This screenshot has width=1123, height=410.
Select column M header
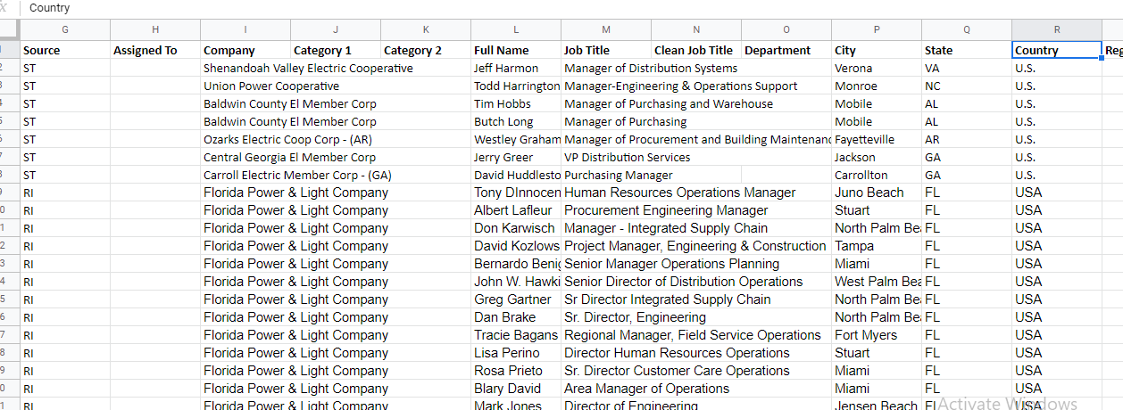tap(606, 30)
